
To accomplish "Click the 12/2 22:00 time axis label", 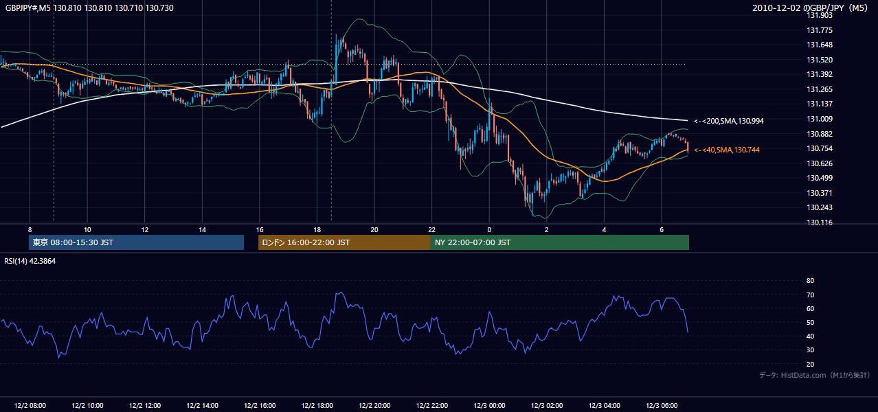I will tap(431, 405).
